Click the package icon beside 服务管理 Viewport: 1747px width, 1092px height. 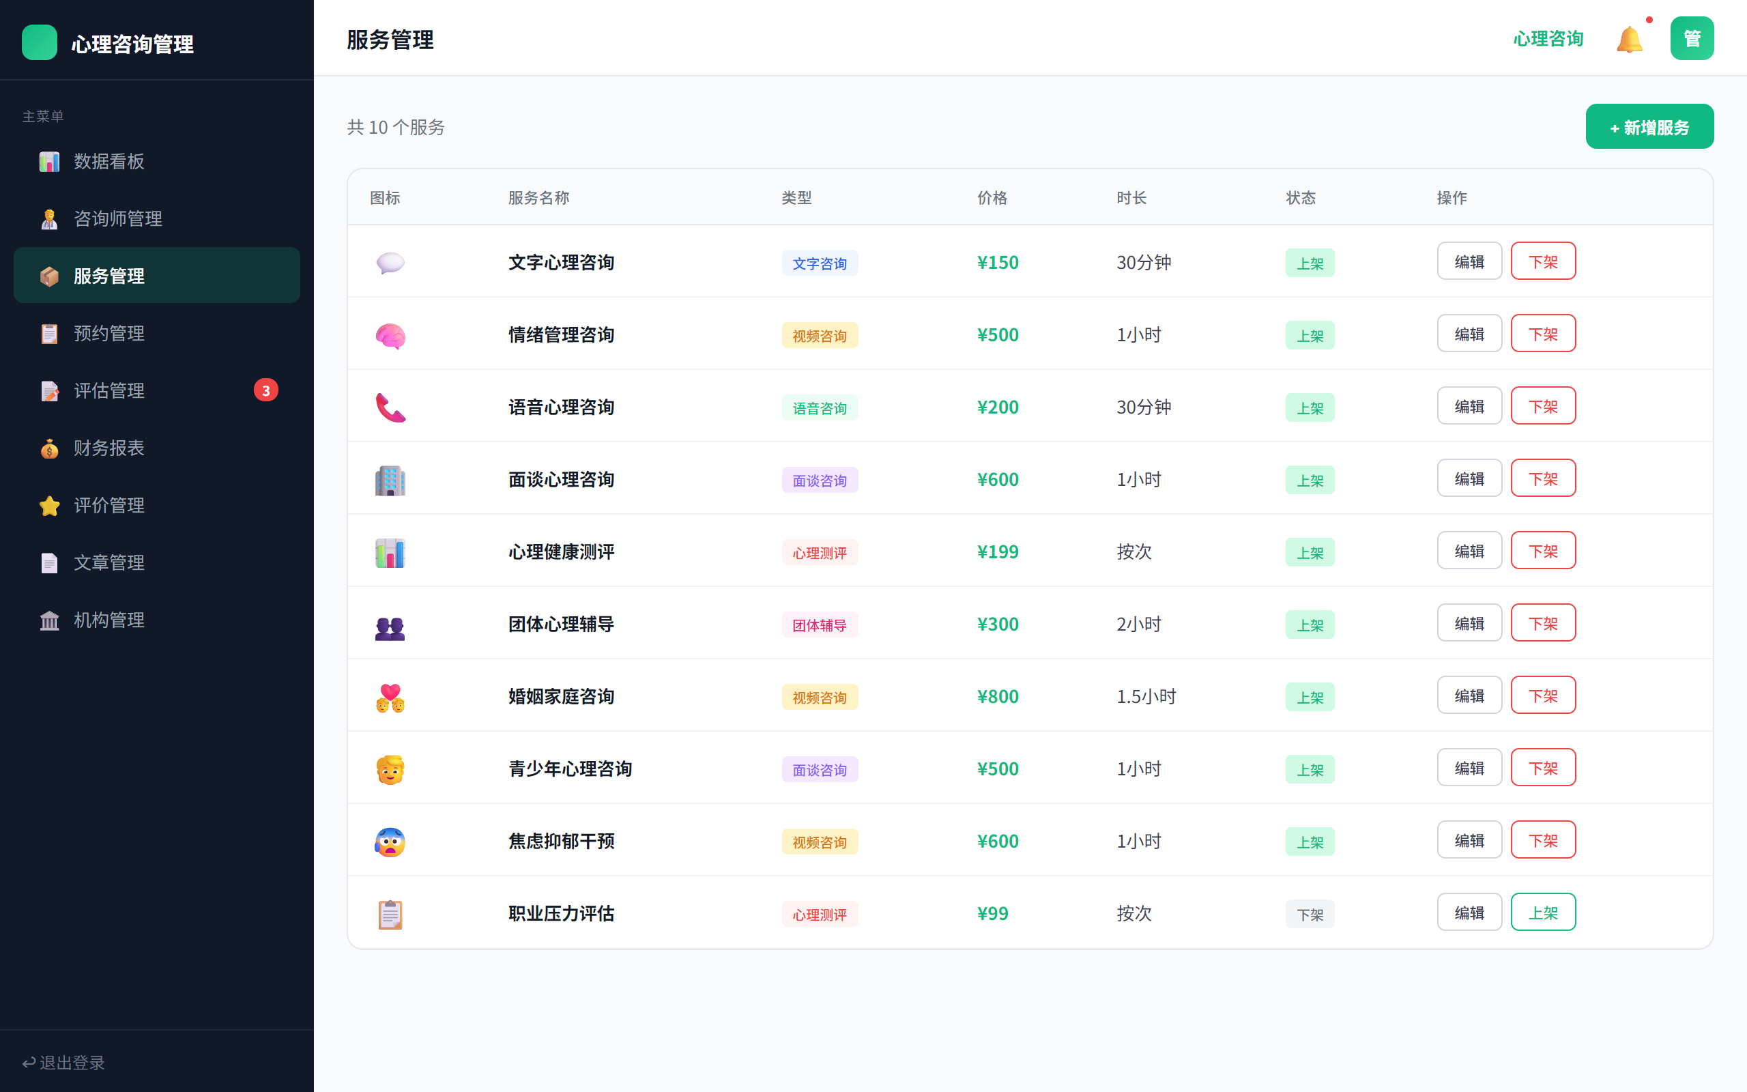49,276
